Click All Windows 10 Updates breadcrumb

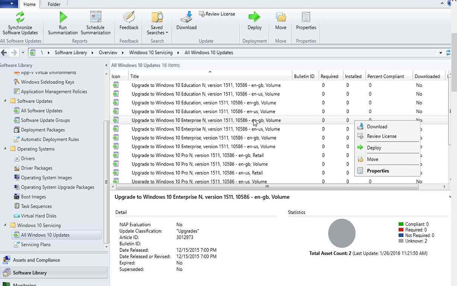coord(209,52)
